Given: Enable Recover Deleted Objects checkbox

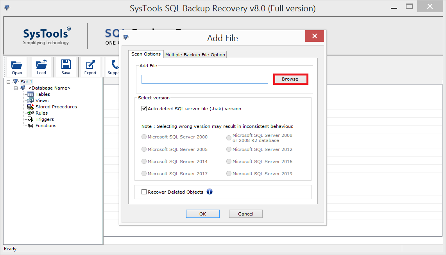Looking at the screenshot, I should [144, 192].
